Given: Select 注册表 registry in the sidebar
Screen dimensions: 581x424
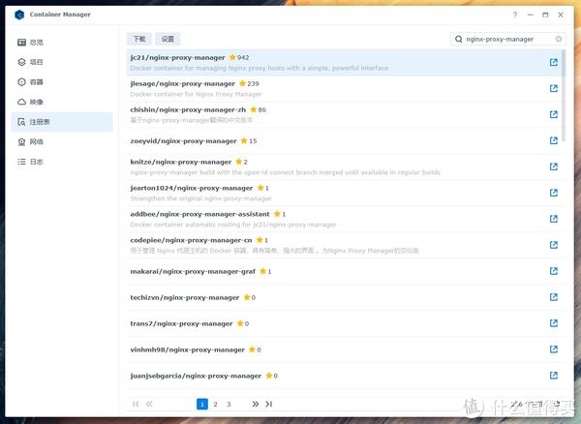Looking at the screenshot, I should tap(62, 122).
